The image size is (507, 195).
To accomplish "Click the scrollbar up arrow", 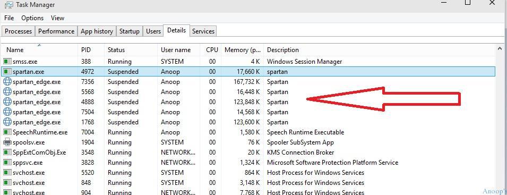I will coord(500,49).
